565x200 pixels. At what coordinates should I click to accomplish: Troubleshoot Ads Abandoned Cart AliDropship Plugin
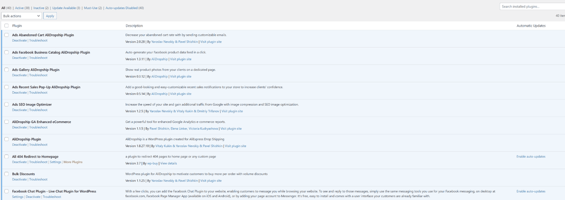pyautogui.click(x=38, y=41)
